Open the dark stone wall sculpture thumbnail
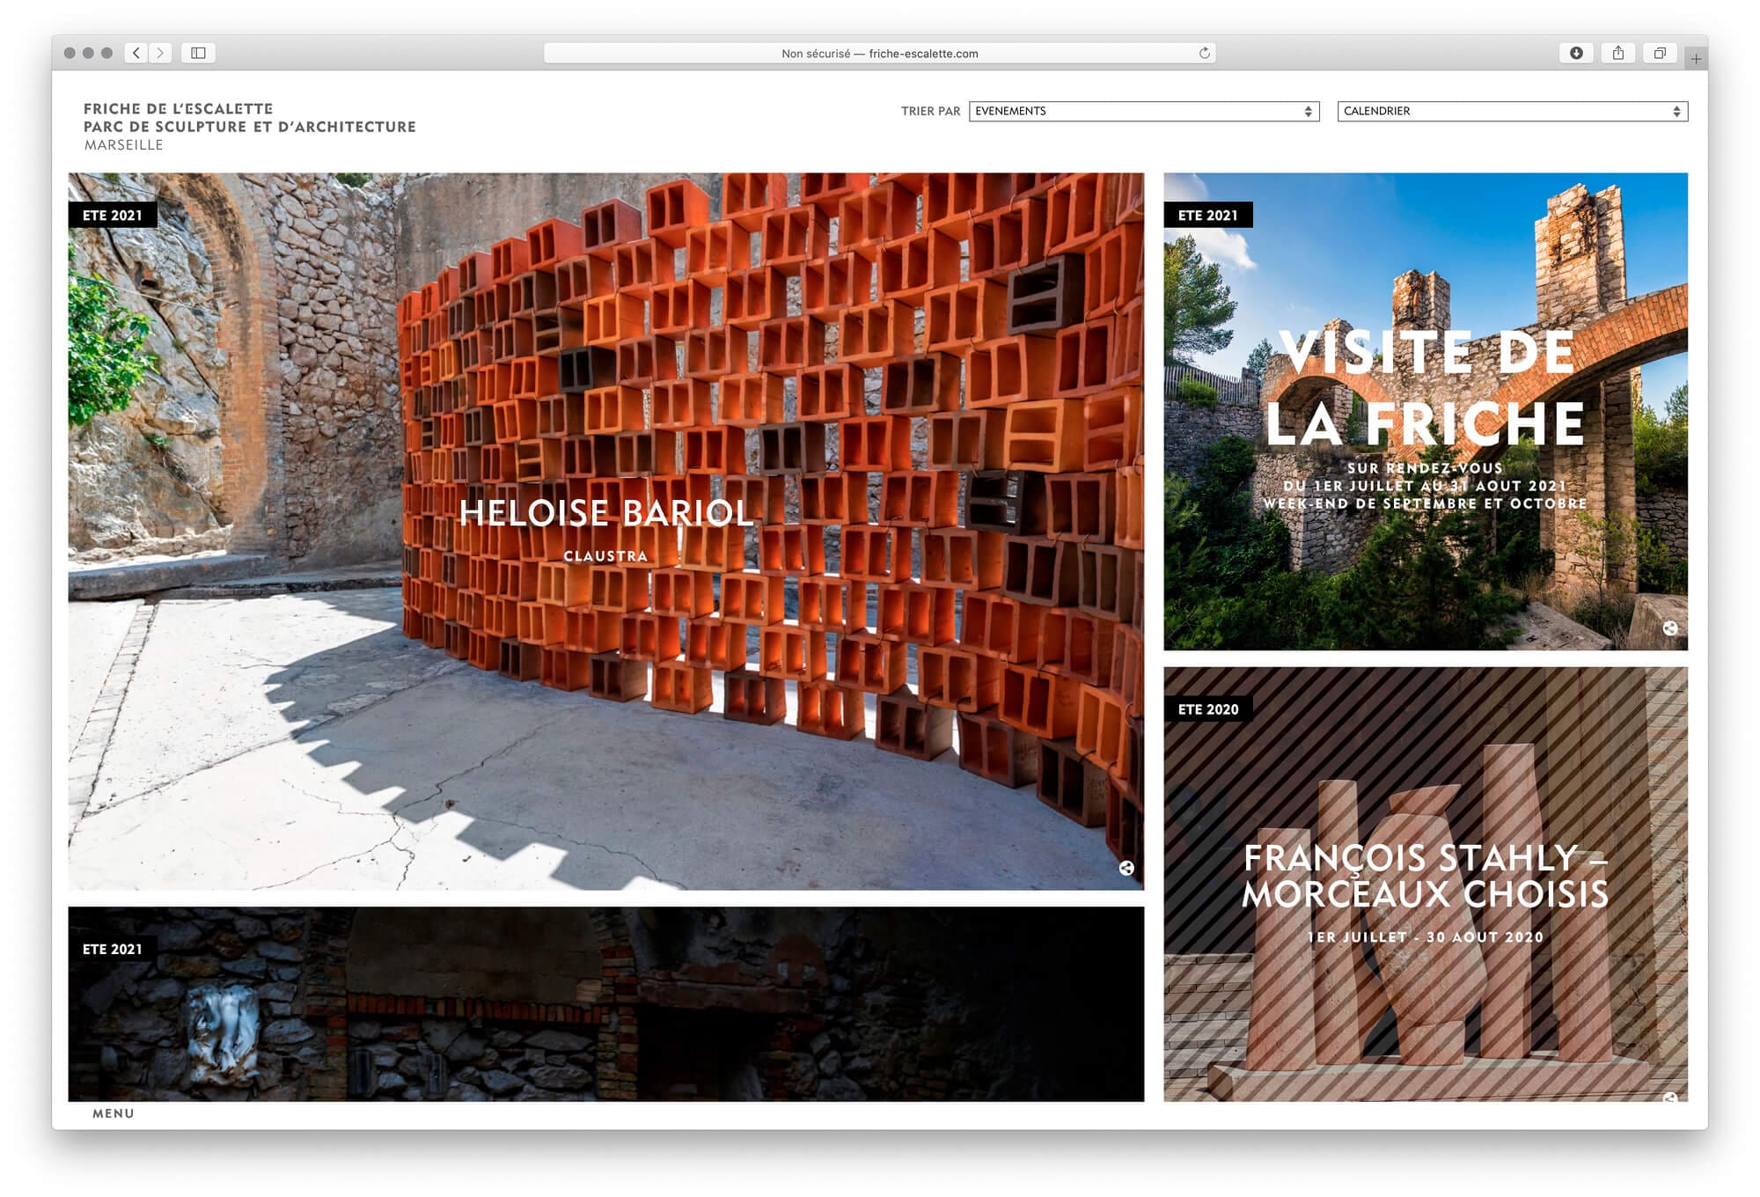The height and width of the screenshot is (1197, 1760). point(606,1004)
